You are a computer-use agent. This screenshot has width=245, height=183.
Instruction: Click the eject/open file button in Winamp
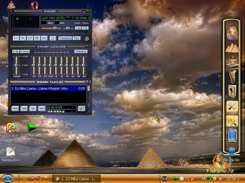point(53,38)
